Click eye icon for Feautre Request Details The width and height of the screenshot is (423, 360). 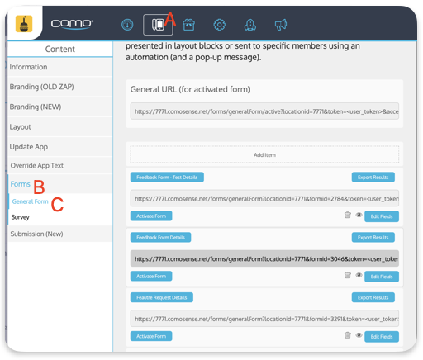(359, 334)
